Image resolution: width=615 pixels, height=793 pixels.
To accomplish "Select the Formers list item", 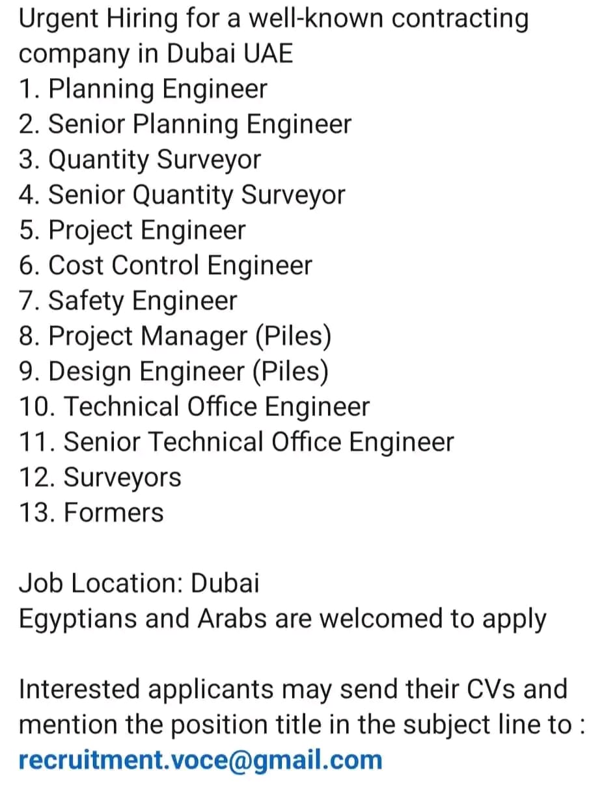I will click(x=91, y=512).
